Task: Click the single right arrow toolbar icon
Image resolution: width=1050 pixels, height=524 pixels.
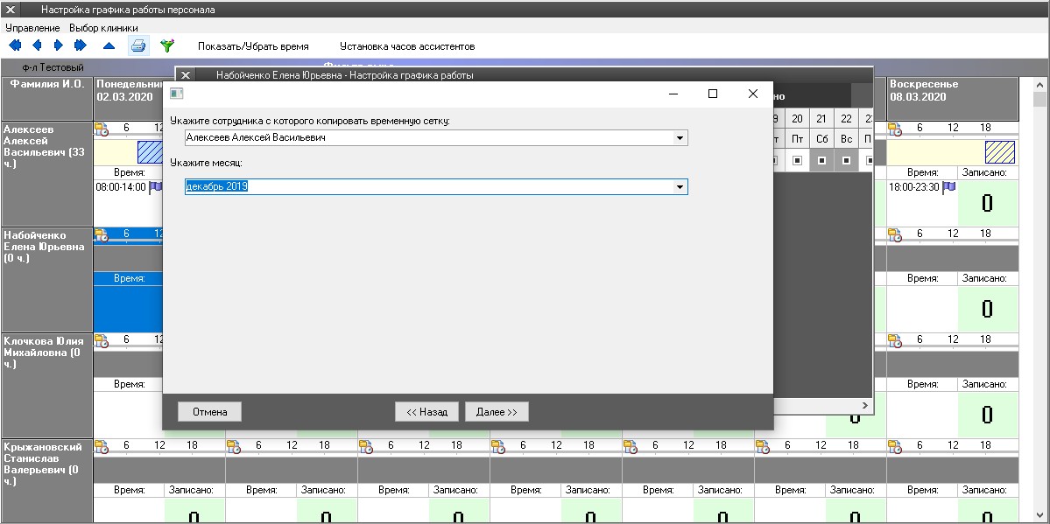Action: point(59,45)
